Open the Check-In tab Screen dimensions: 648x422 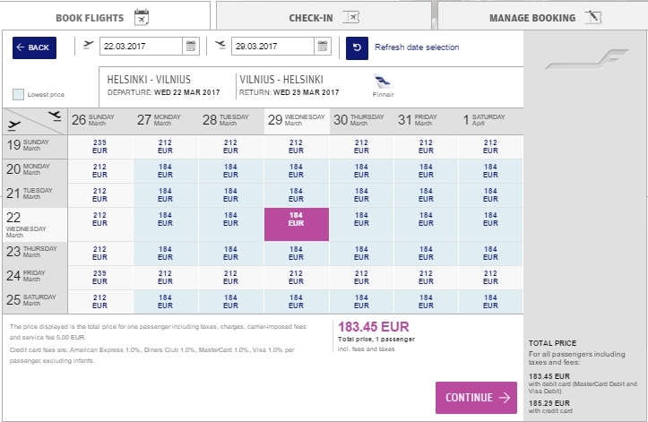pyautogui.click(x=323, y=17)
